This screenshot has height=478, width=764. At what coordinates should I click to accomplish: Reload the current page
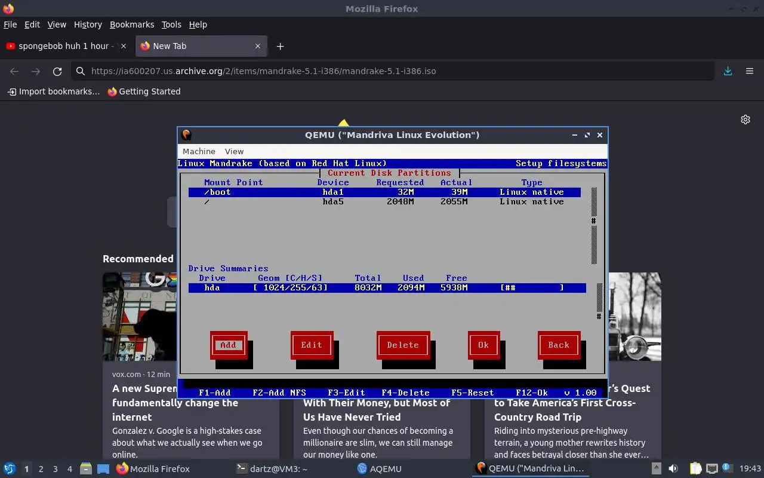(x=57, y=71)
